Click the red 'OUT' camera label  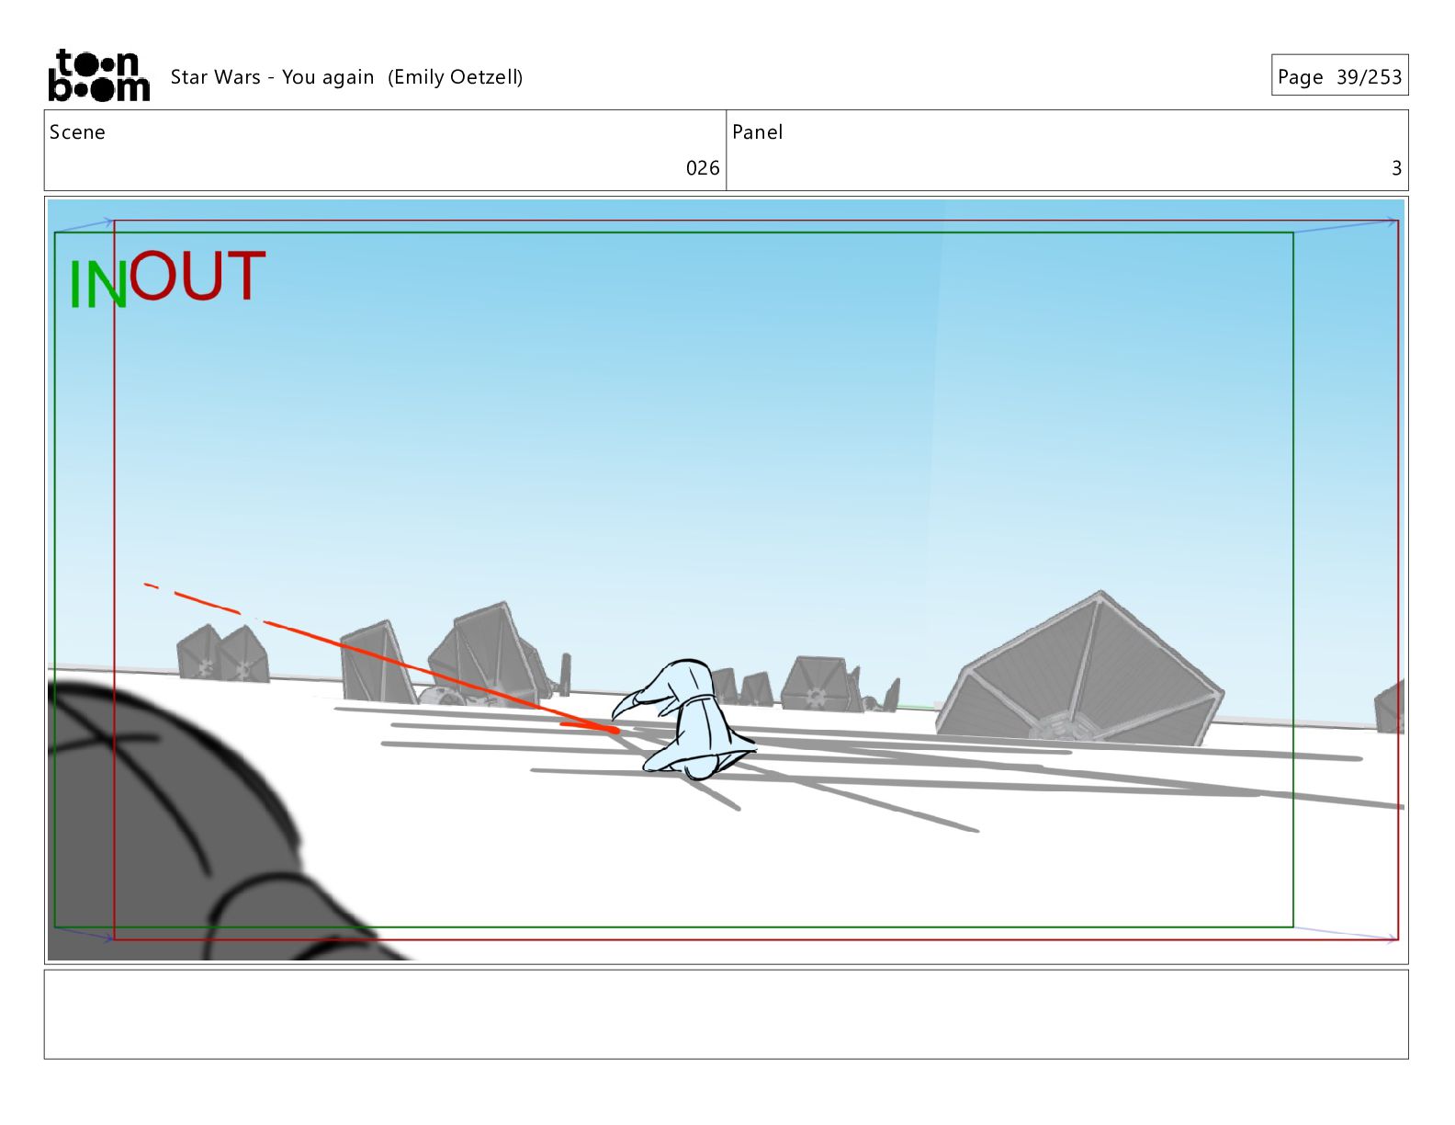(x=197, y=277)
